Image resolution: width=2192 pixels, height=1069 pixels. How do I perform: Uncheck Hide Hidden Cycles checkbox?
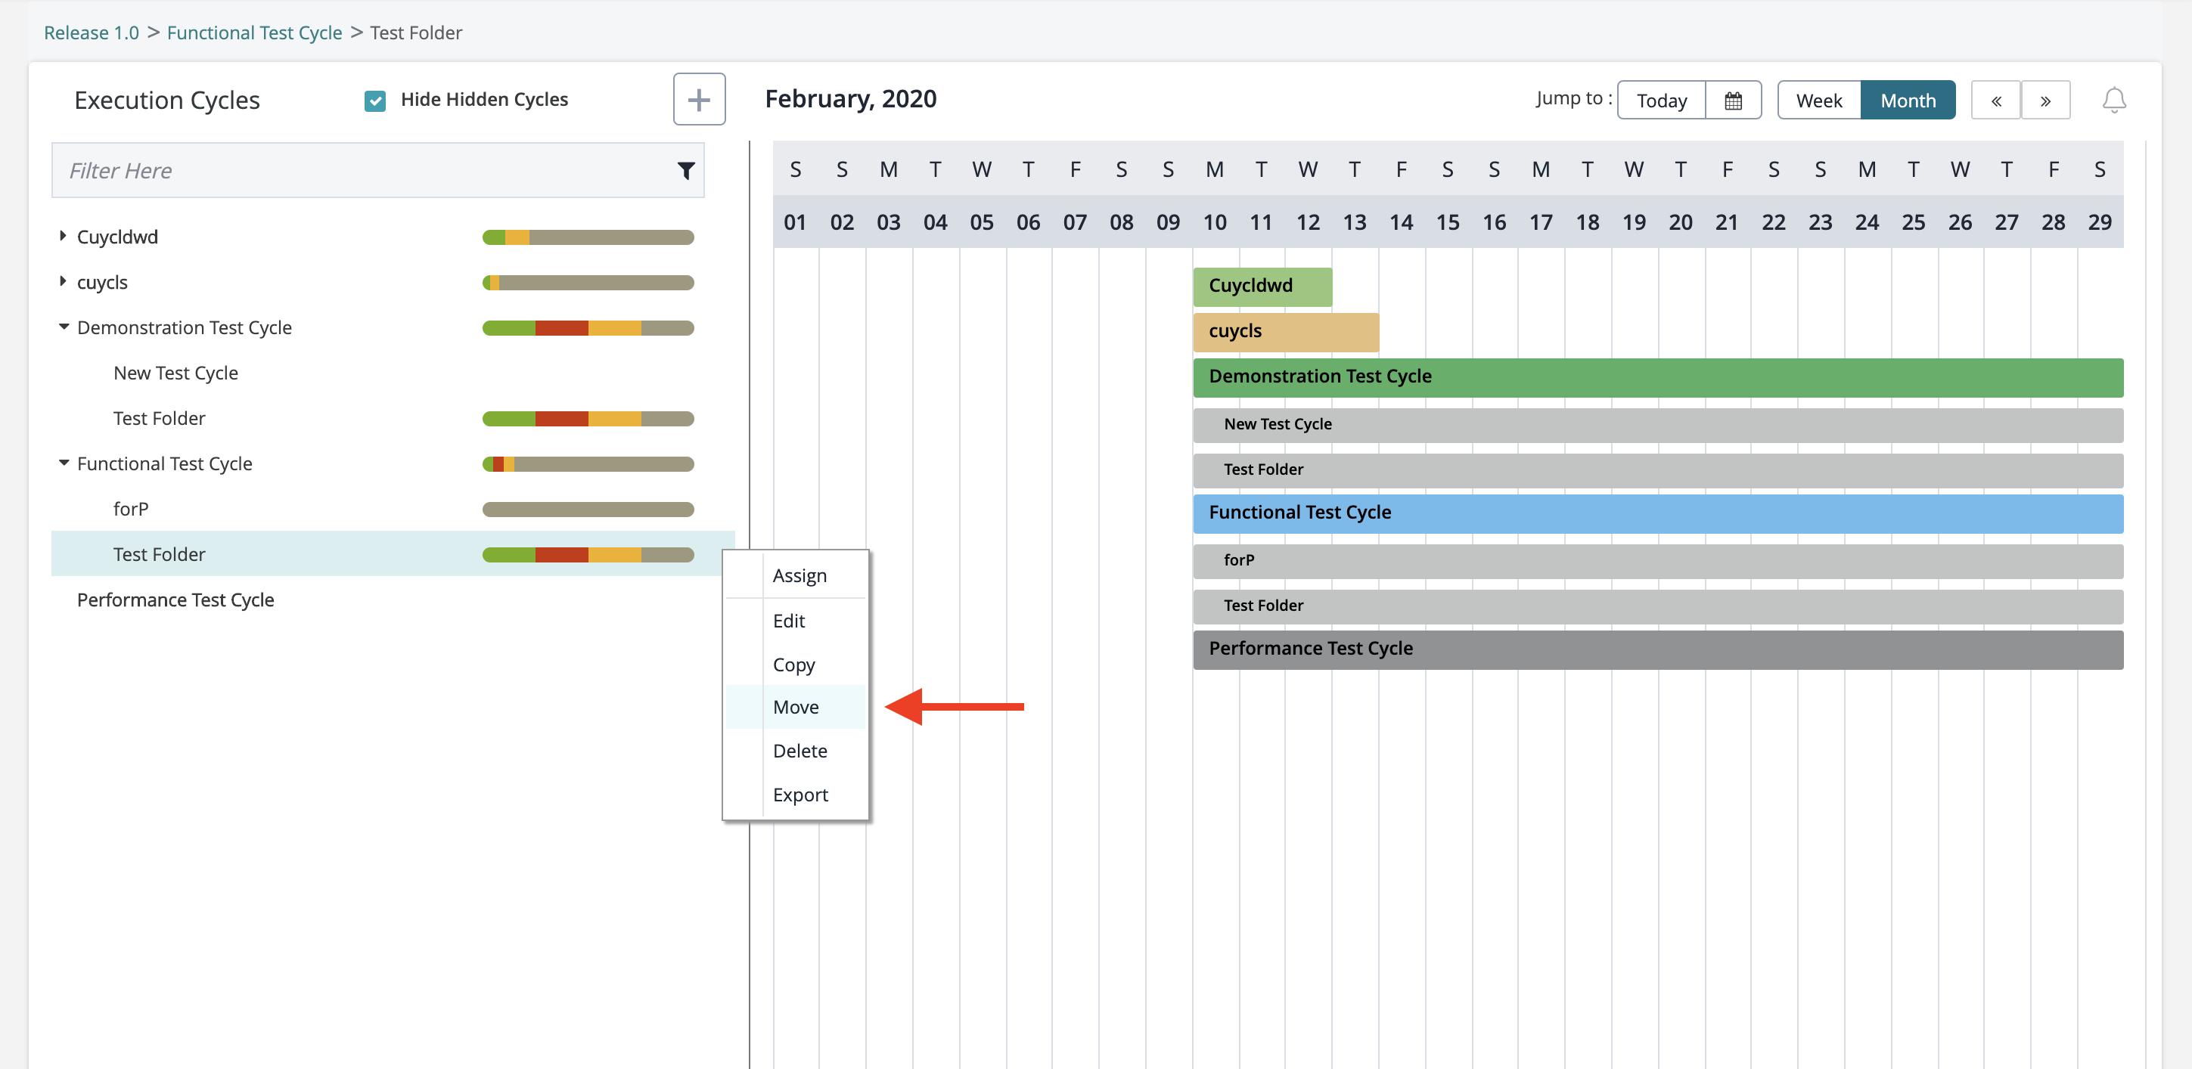click(374, 101)
